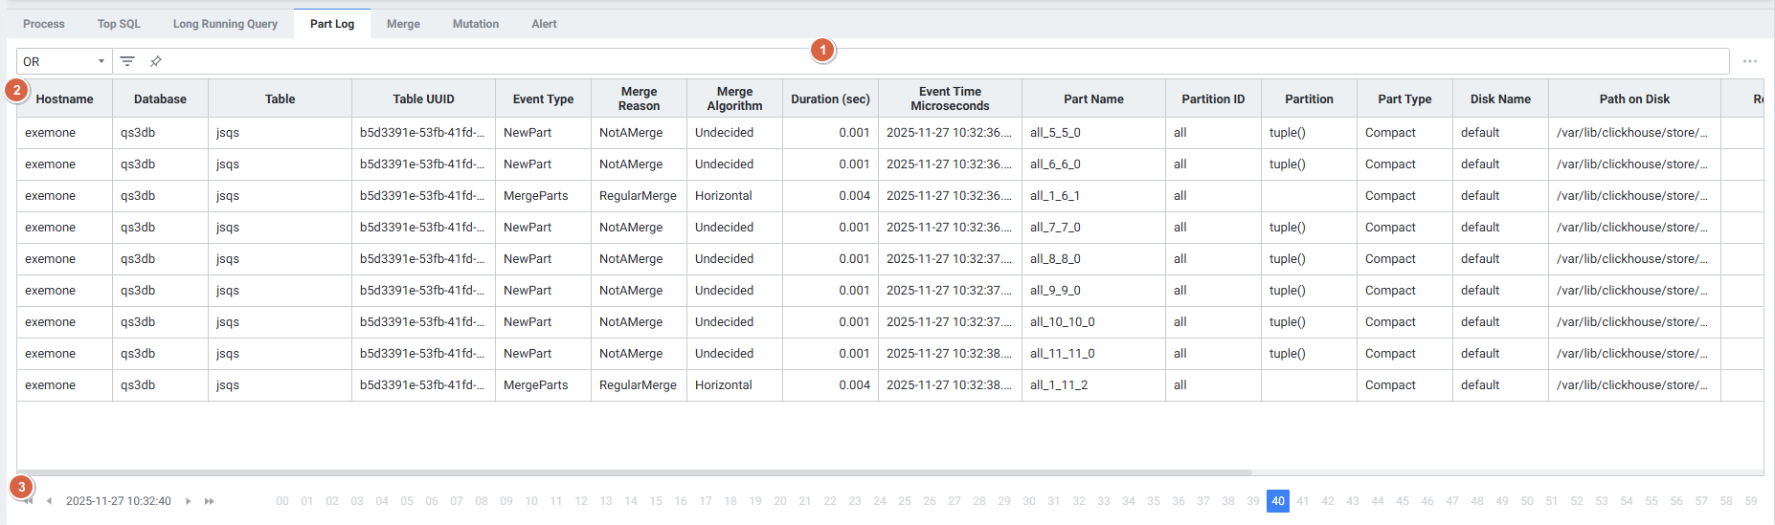Select the Alert tab
Screen dimensions: 1775x525
544,24
